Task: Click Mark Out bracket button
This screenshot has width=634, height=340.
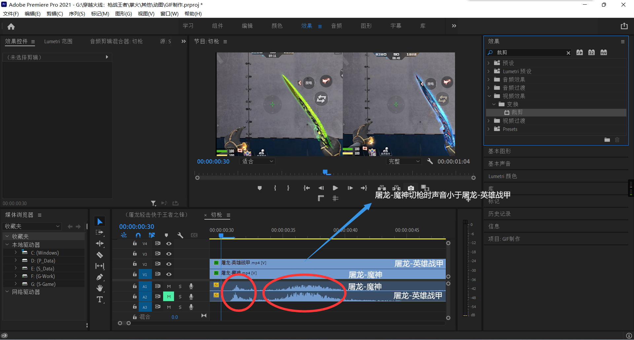Action: (x=288, y=188)
